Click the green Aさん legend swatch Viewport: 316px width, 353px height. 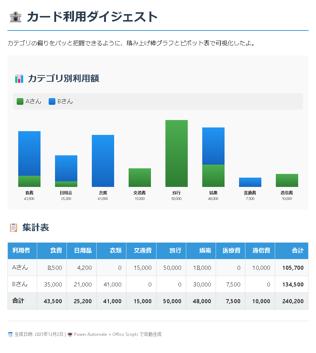(x=20, y=101)
